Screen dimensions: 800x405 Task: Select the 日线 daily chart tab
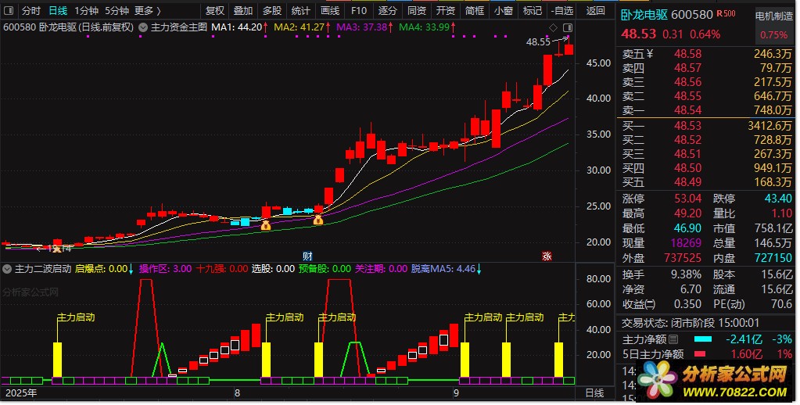[58, 11]
